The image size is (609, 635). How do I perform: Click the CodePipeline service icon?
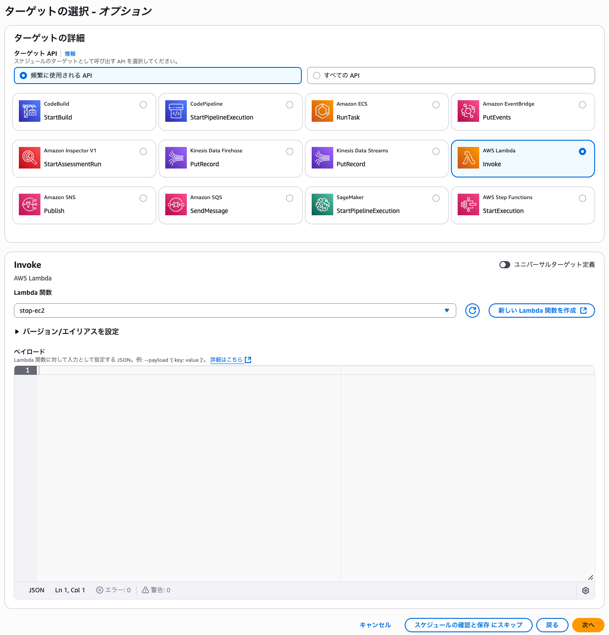[176, 111]
